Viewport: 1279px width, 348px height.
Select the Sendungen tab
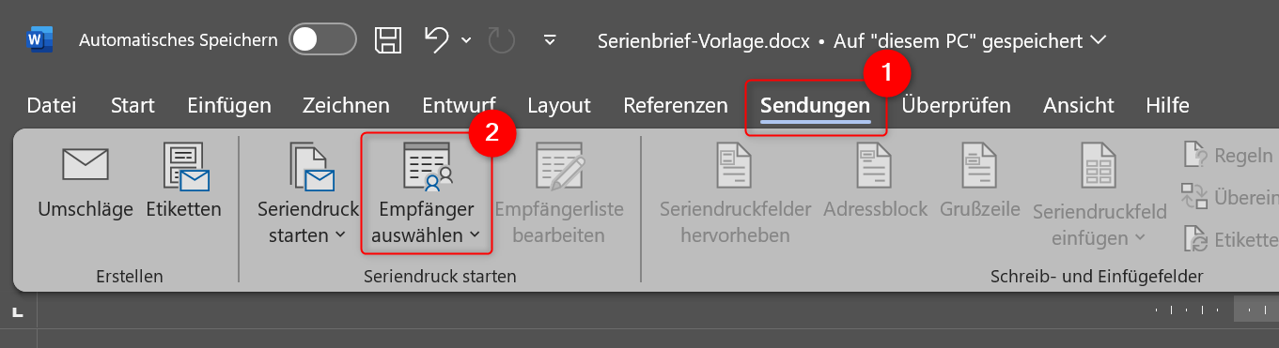(x=816, y=105)
